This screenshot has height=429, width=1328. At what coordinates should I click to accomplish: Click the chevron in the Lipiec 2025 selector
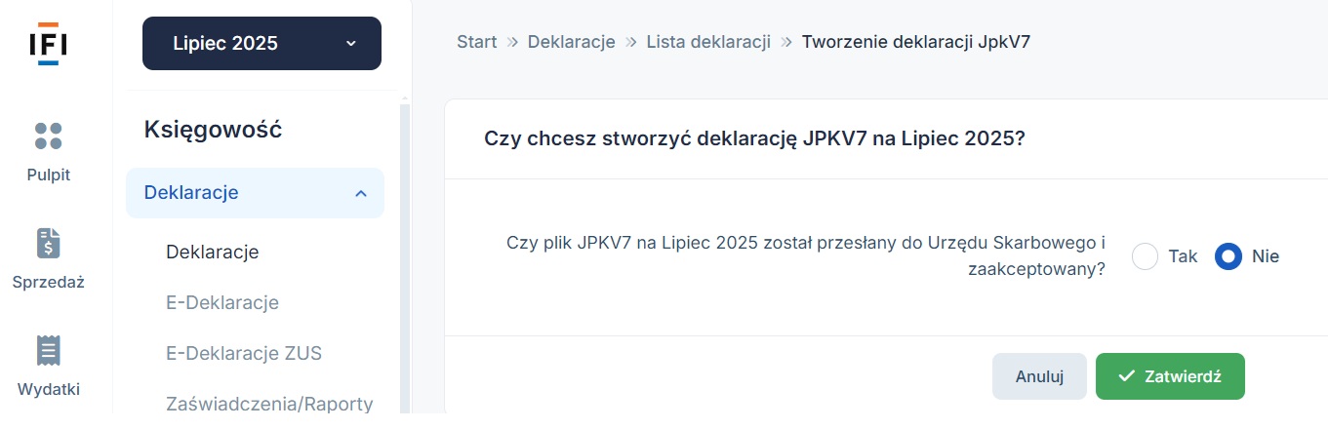click(351, 43)
